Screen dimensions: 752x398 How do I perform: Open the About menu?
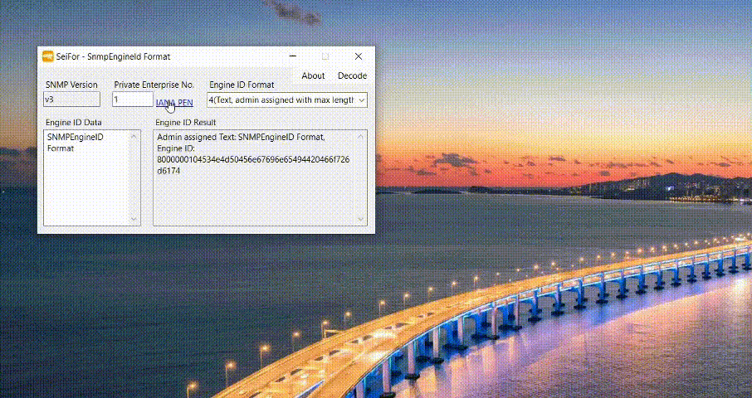coord(313,75)
